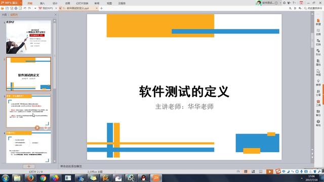Image resolution: width=324 pixels, height=182 pixels.
Task: Switch to the 开始 ribbon tab
Action: (30, 4)
